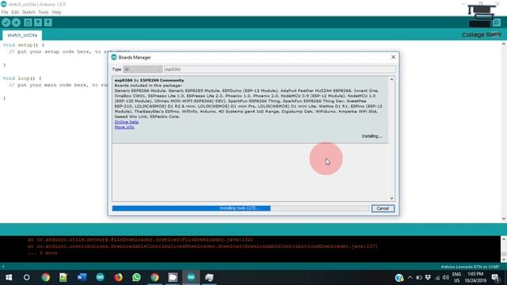Click the Get Help tray icon

pyautogui.click(x=399, y=277)
